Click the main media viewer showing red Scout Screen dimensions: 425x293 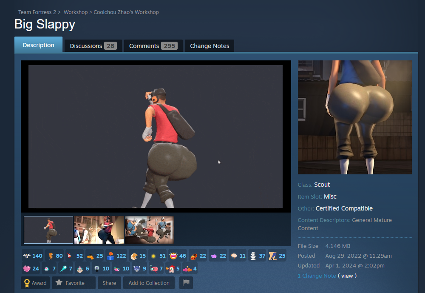[x=156, y=137]
